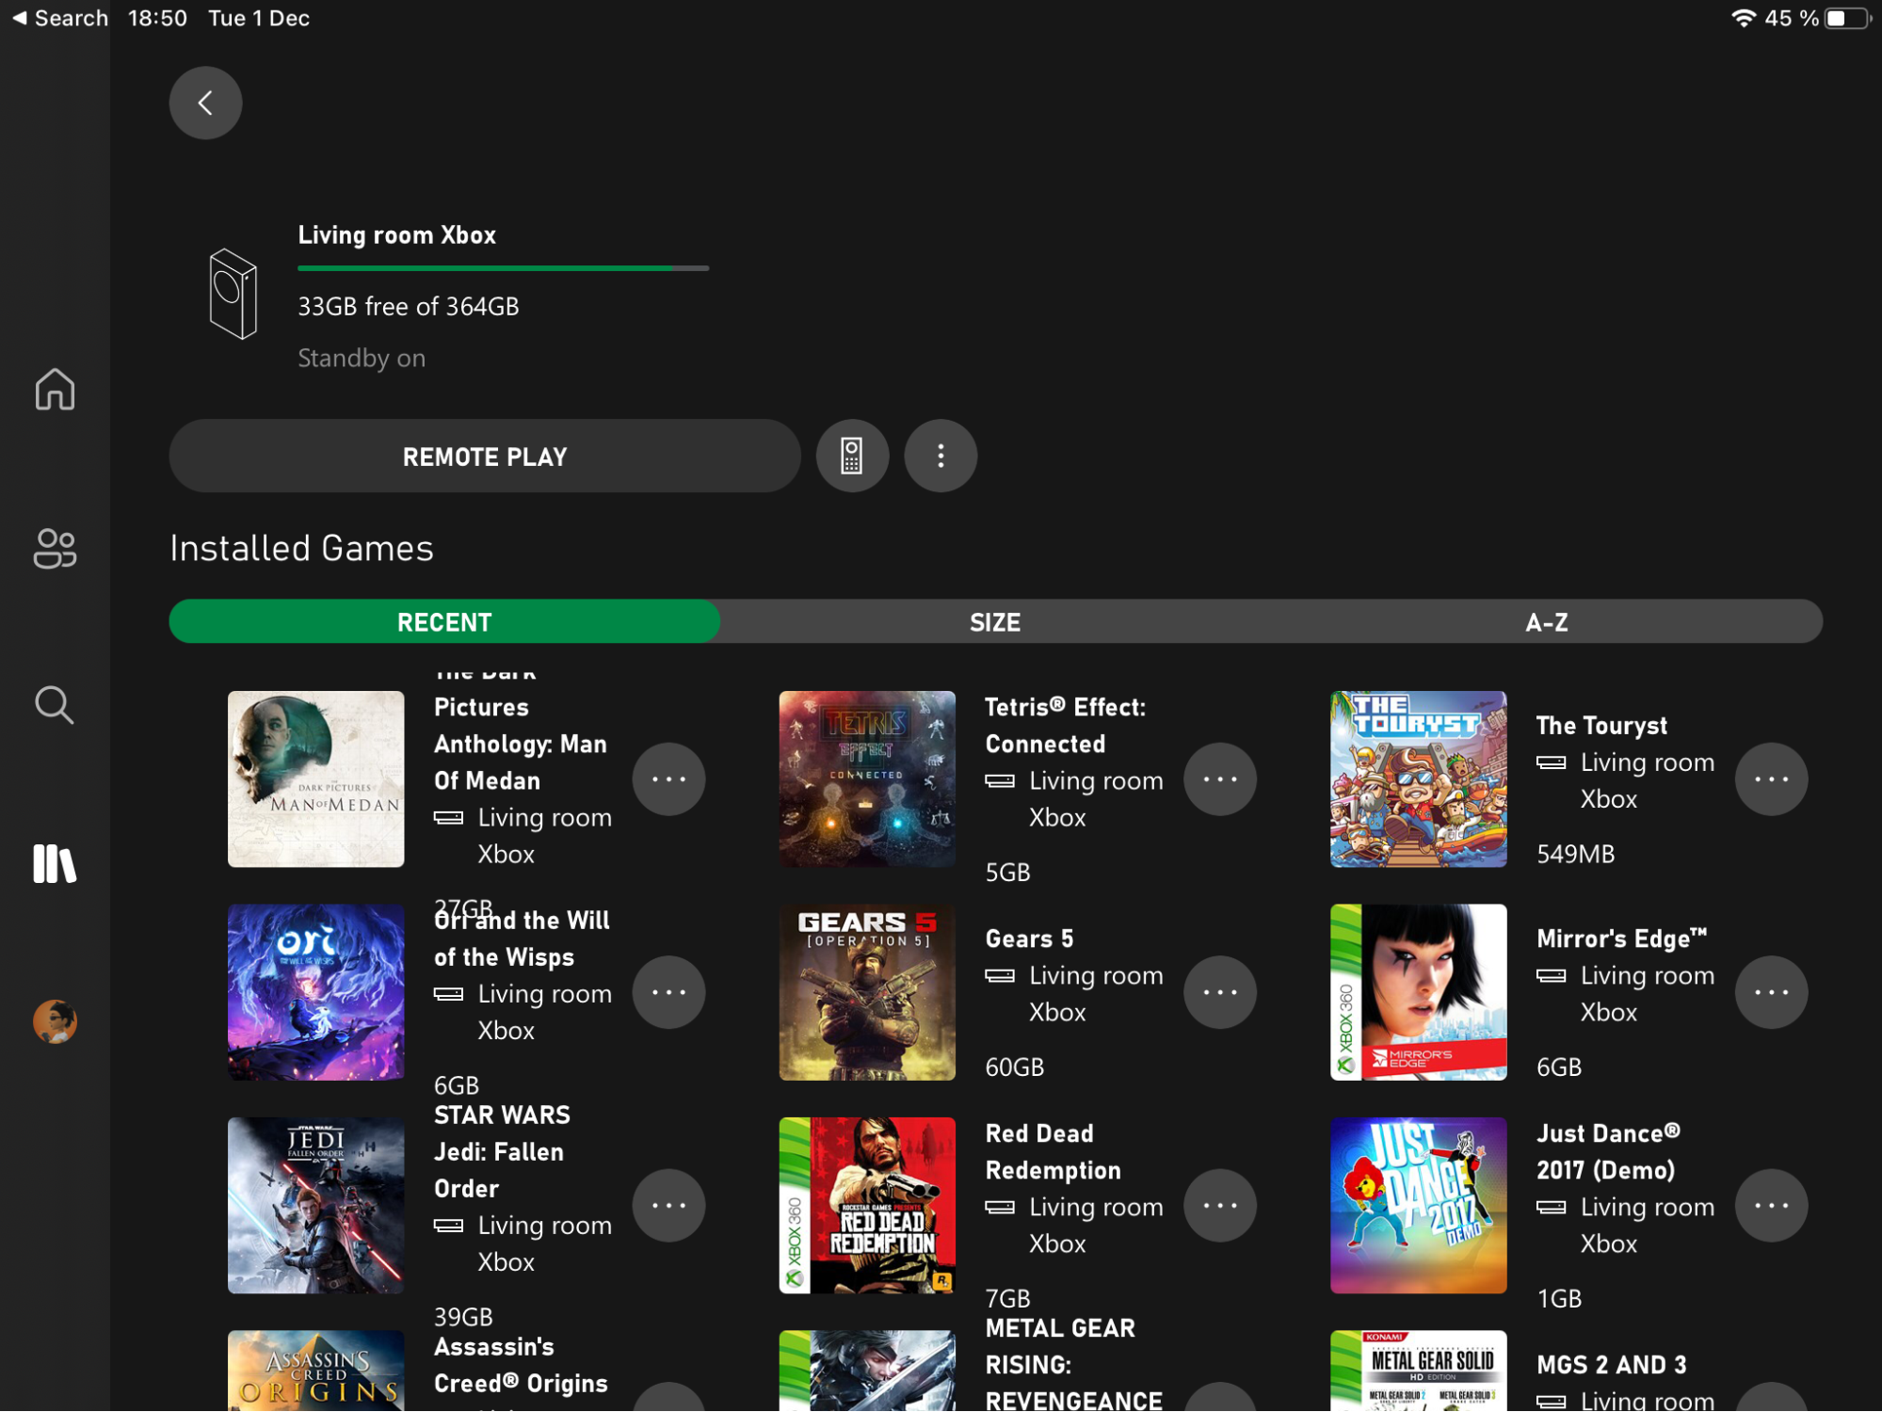Open Assassin's Creed Origins cover art

pyautogui.click(x=316, y=1371)
